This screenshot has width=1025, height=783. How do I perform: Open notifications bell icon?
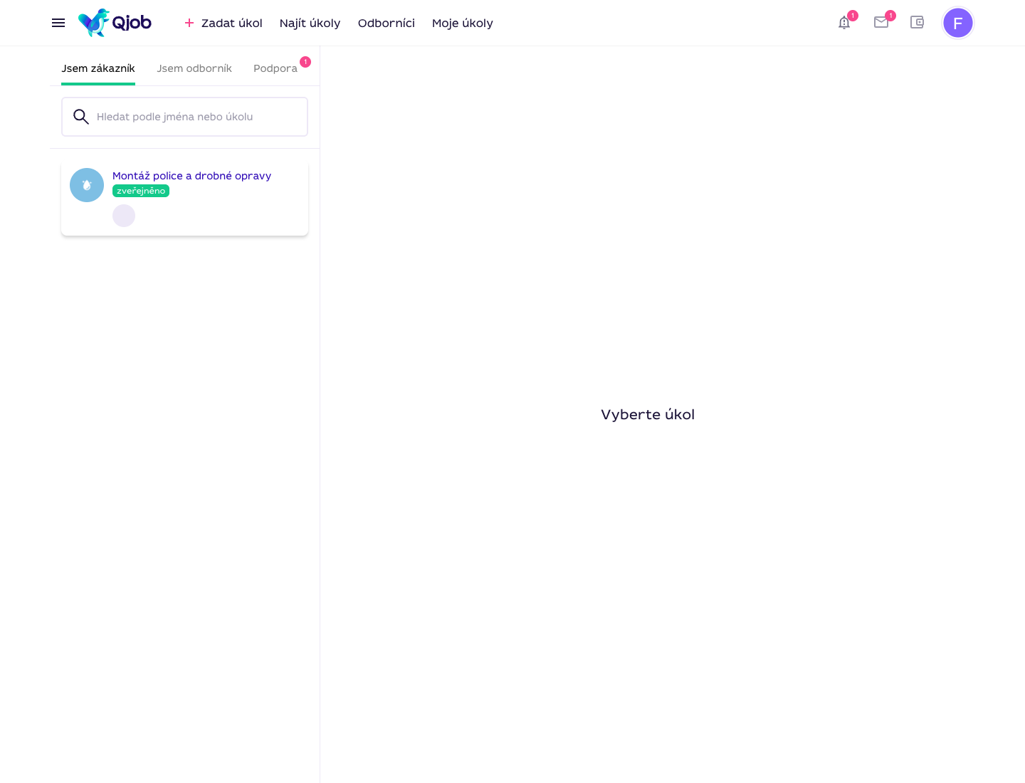point(844,23)
